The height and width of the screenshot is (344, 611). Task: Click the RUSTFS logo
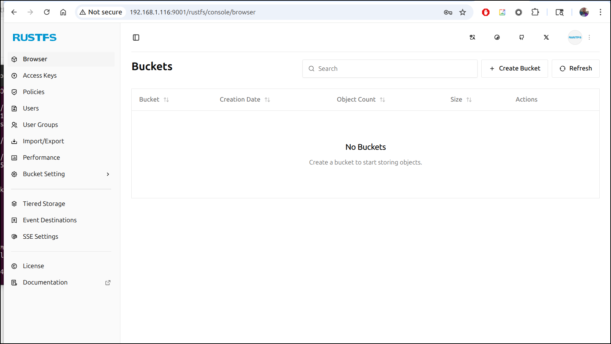(35, 37)
